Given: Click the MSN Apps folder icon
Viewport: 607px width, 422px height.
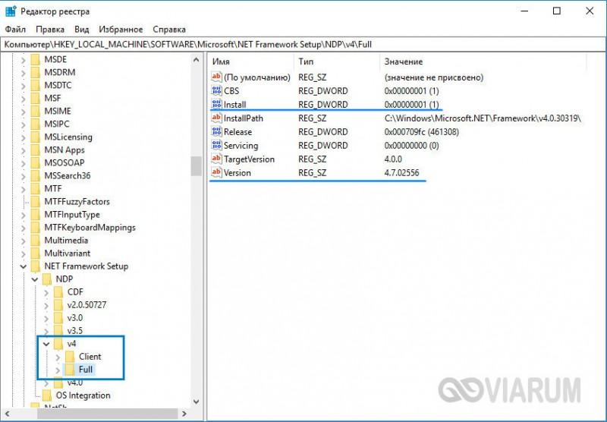Looking at the screenshot, I should point(35,150).
